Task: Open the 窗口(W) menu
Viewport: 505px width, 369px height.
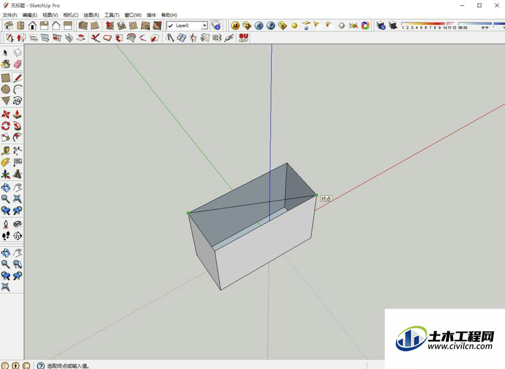Action: click(x=133, y=15)
